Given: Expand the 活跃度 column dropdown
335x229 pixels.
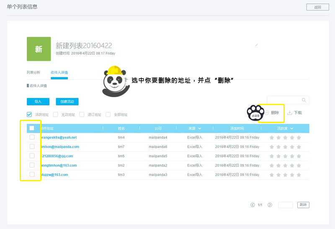Looking at the screenshot, I should tap(291, 129).
